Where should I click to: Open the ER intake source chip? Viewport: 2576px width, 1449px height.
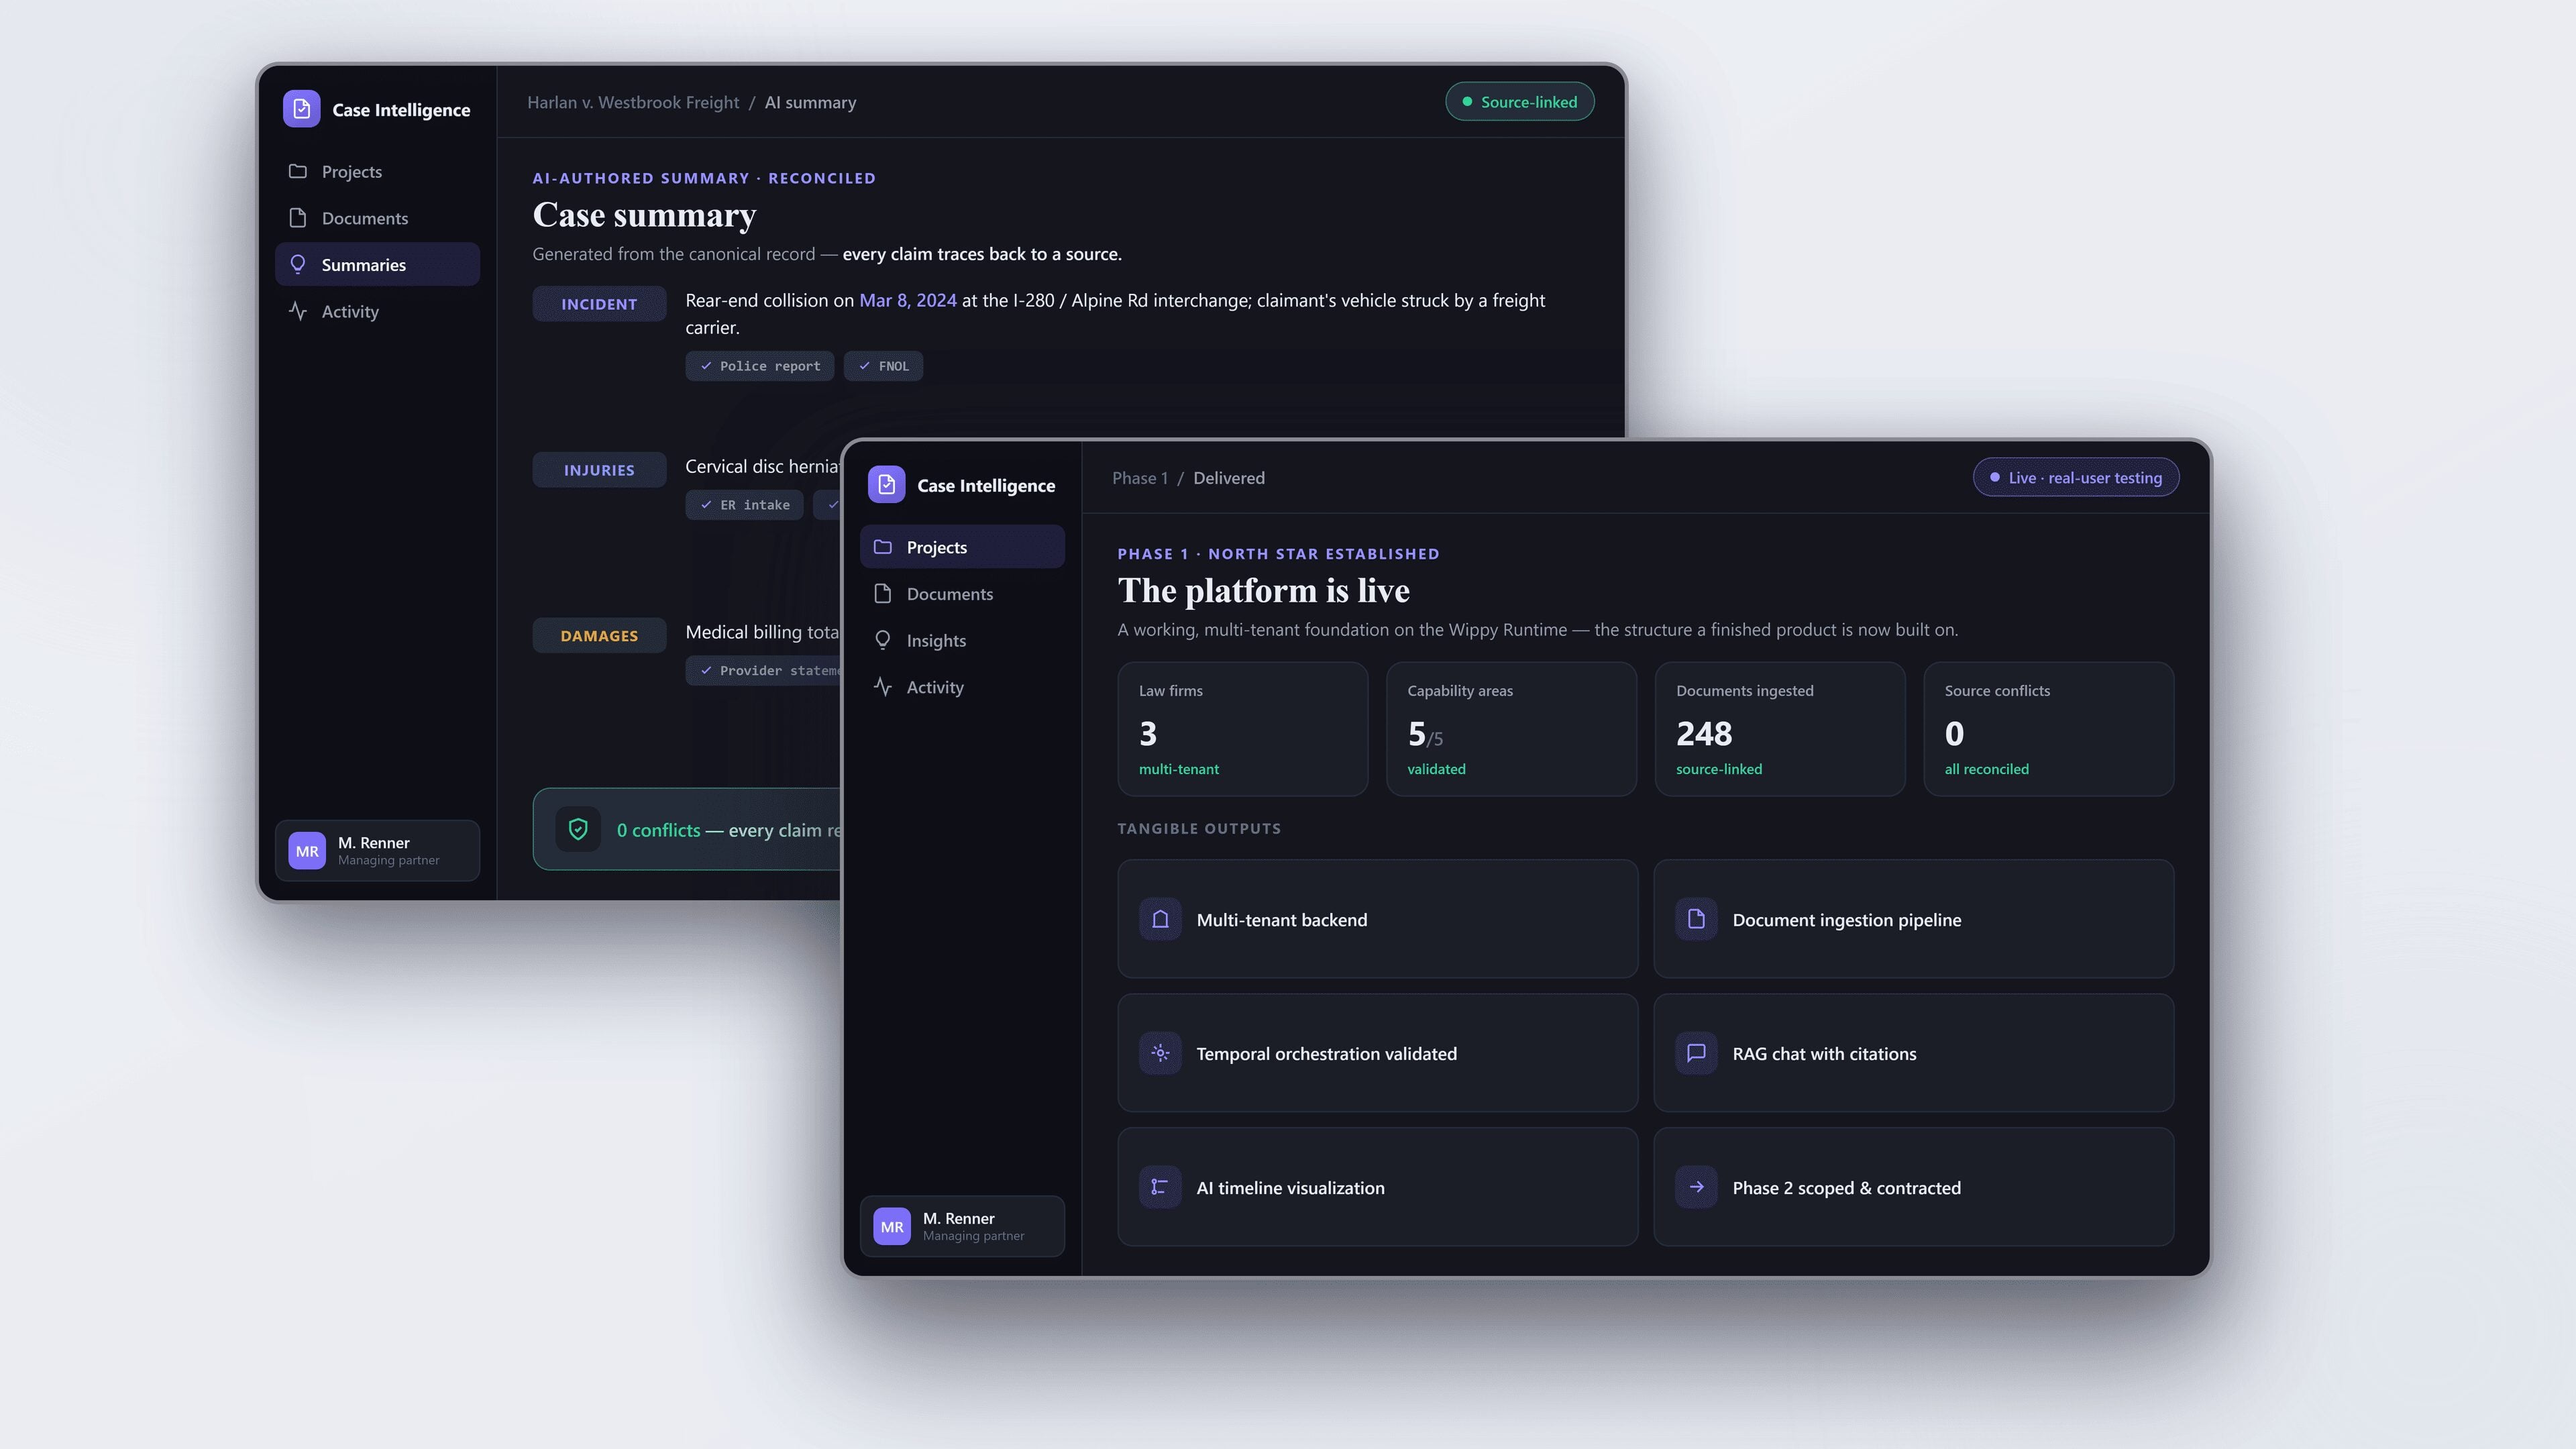tap(744, 505)
